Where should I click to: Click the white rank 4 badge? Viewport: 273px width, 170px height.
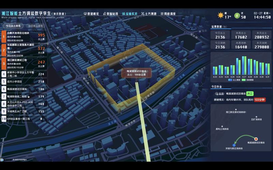click(x=4, y=74)
